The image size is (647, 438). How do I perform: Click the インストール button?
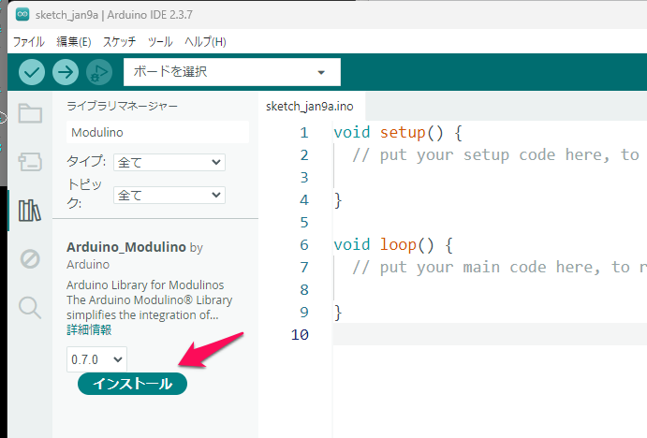(x=132, y=384)
